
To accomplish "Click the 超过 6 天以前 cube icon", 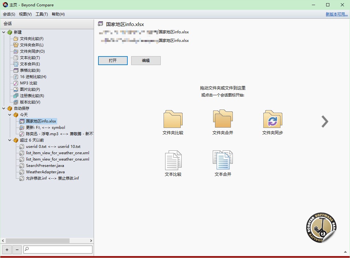I will click(x=16, y=140).
